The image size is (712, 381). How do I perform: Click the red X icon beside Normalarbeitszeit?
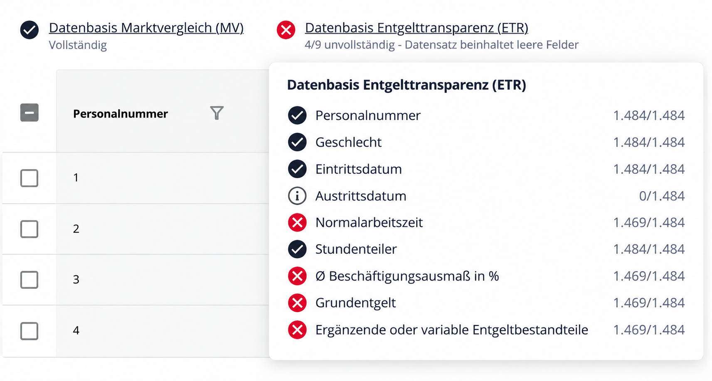(297, 222)
